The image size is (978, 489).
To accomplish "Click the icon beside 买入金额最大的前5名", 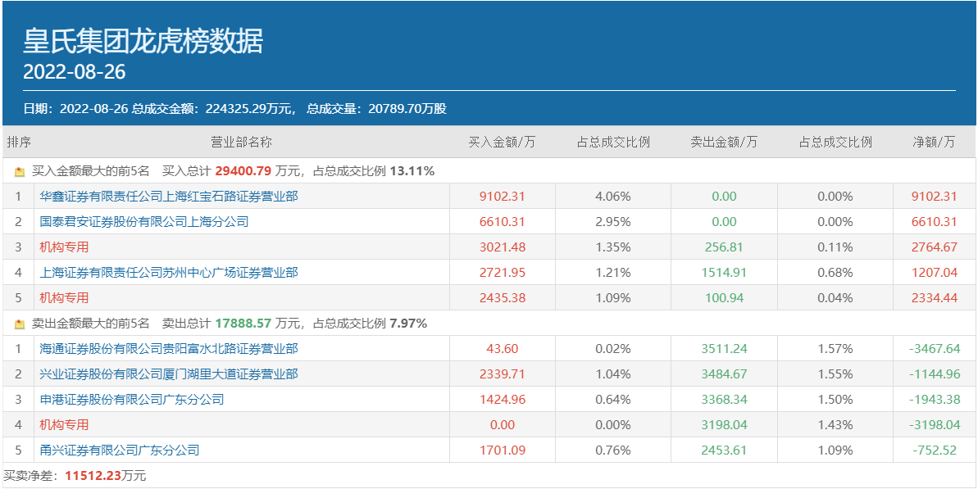I will coord(20,172).
